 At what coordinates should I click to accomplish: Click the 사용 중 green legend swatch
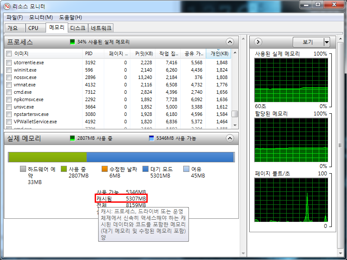tap(64, 169)
